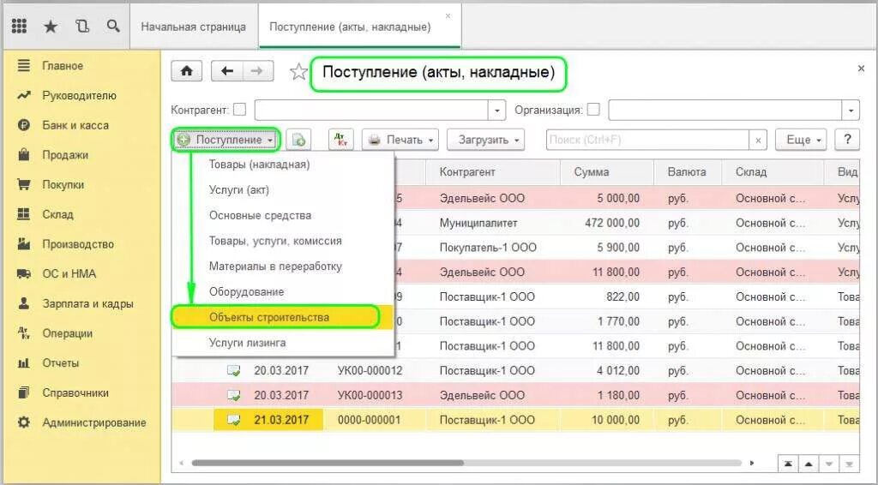Open the sections menu grid icon
878x485 pixels.
[20, 26]
